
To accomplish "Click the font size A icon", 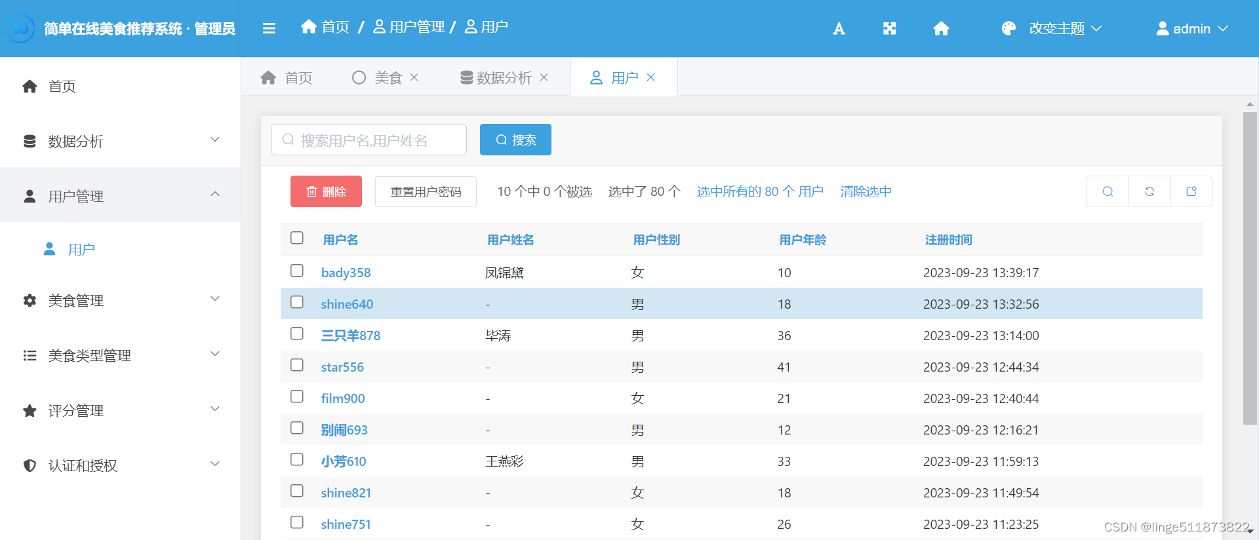I will (x=839, y=28).
